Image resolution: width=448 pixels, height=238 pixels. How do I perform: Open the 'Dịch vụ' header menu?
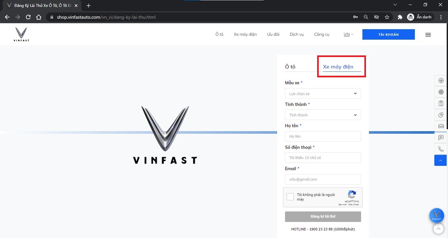tap(297, 34)
